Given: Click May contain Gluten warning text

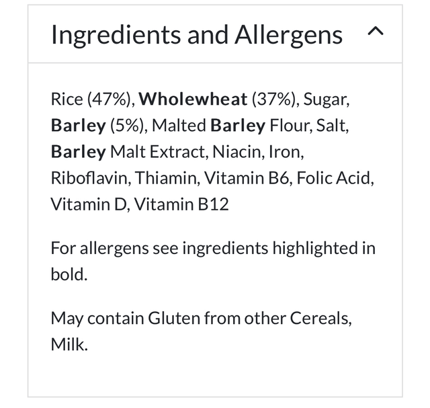Looking at the screenshot, I should point(200,318).
